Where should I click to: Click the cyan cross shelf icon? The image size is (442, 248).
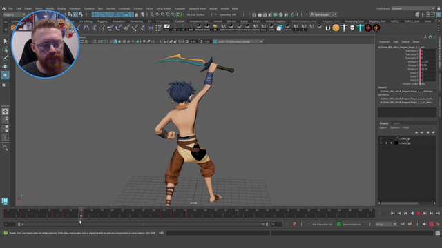click(x=360, y=28)
